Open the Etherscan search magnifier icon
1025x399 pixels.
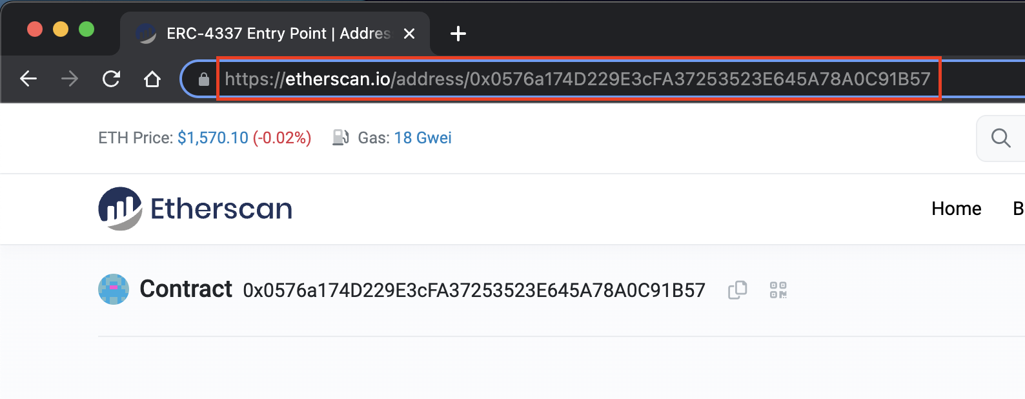pos(1000,138)
